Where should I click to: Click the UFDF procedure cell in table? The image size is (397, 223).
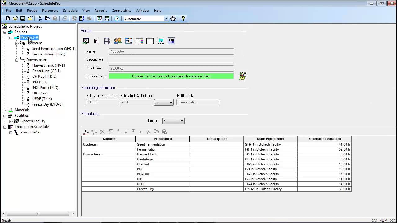pos(163,184)
